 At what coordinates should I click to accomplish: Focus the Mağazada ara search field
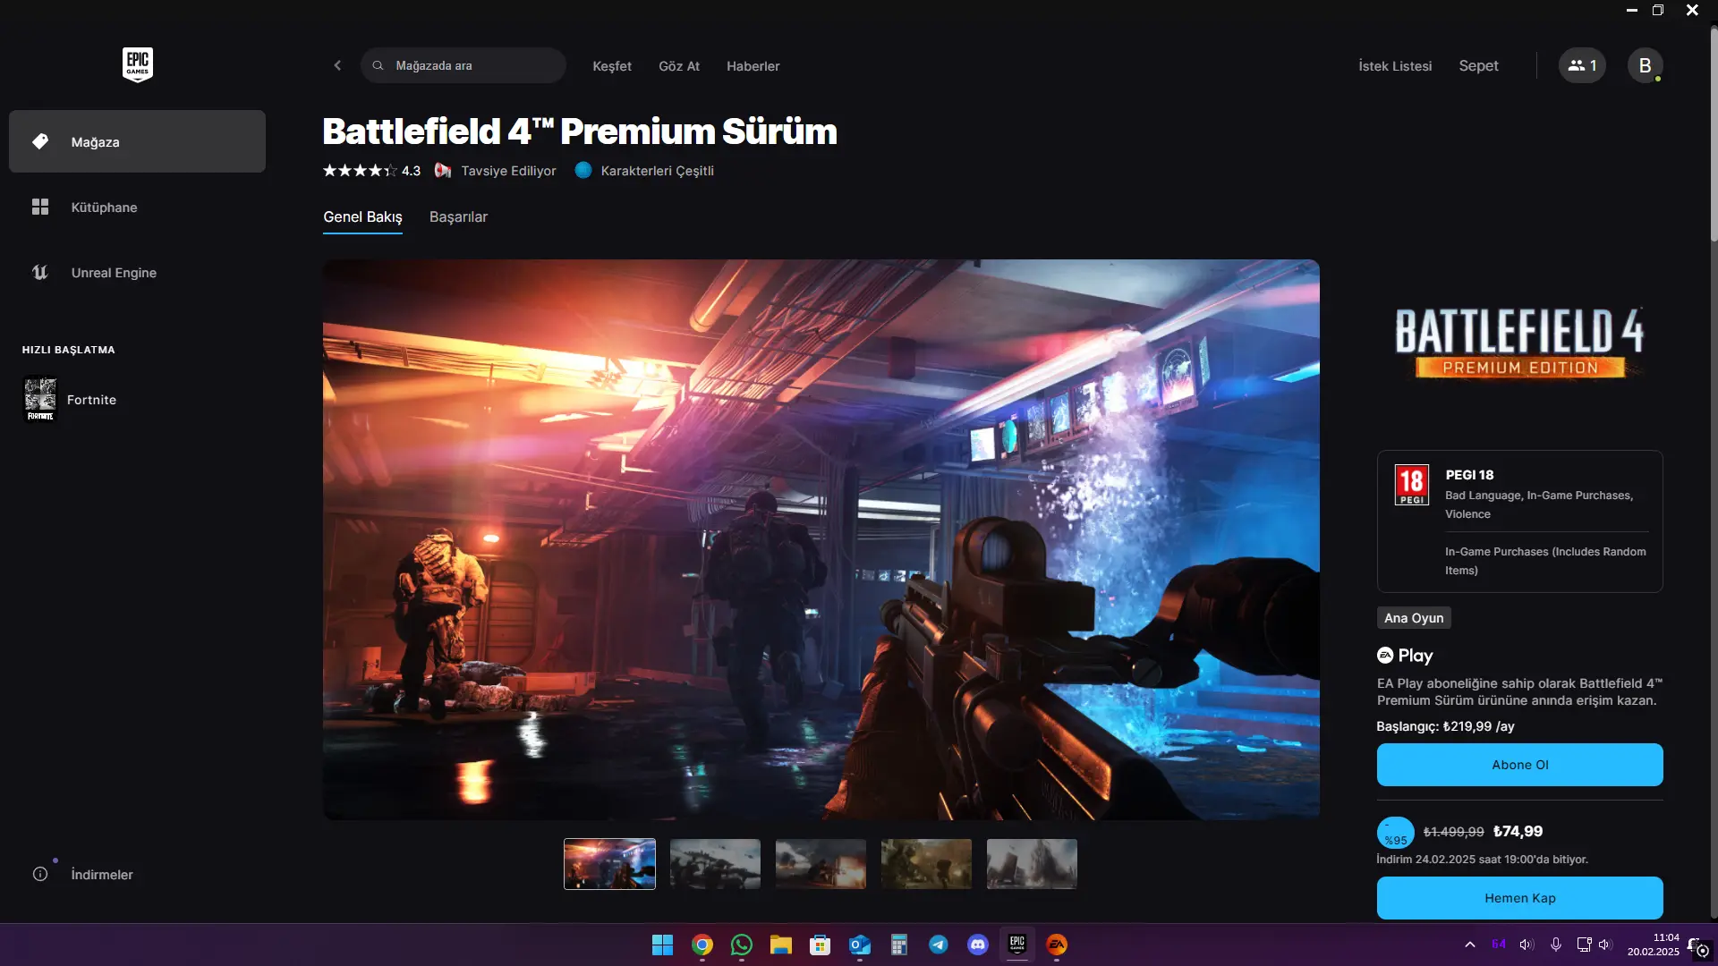point(464,65)
